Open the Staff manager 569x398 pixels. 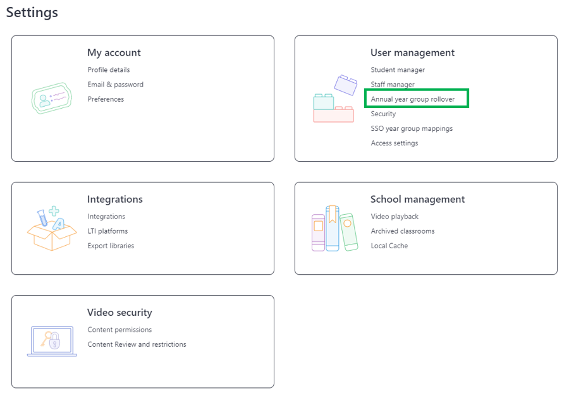392,85
